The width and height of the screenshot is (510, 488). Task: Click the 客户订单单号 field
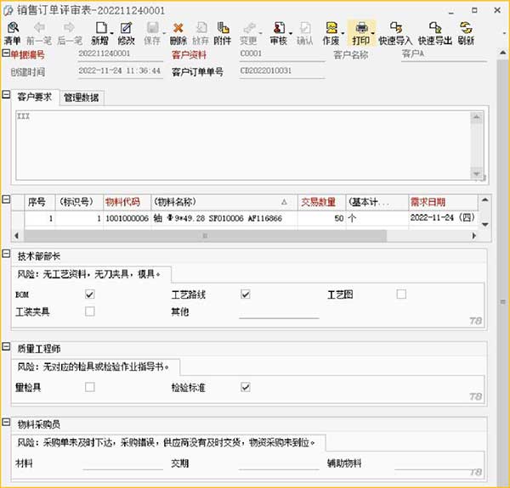(x=282, y=71)
